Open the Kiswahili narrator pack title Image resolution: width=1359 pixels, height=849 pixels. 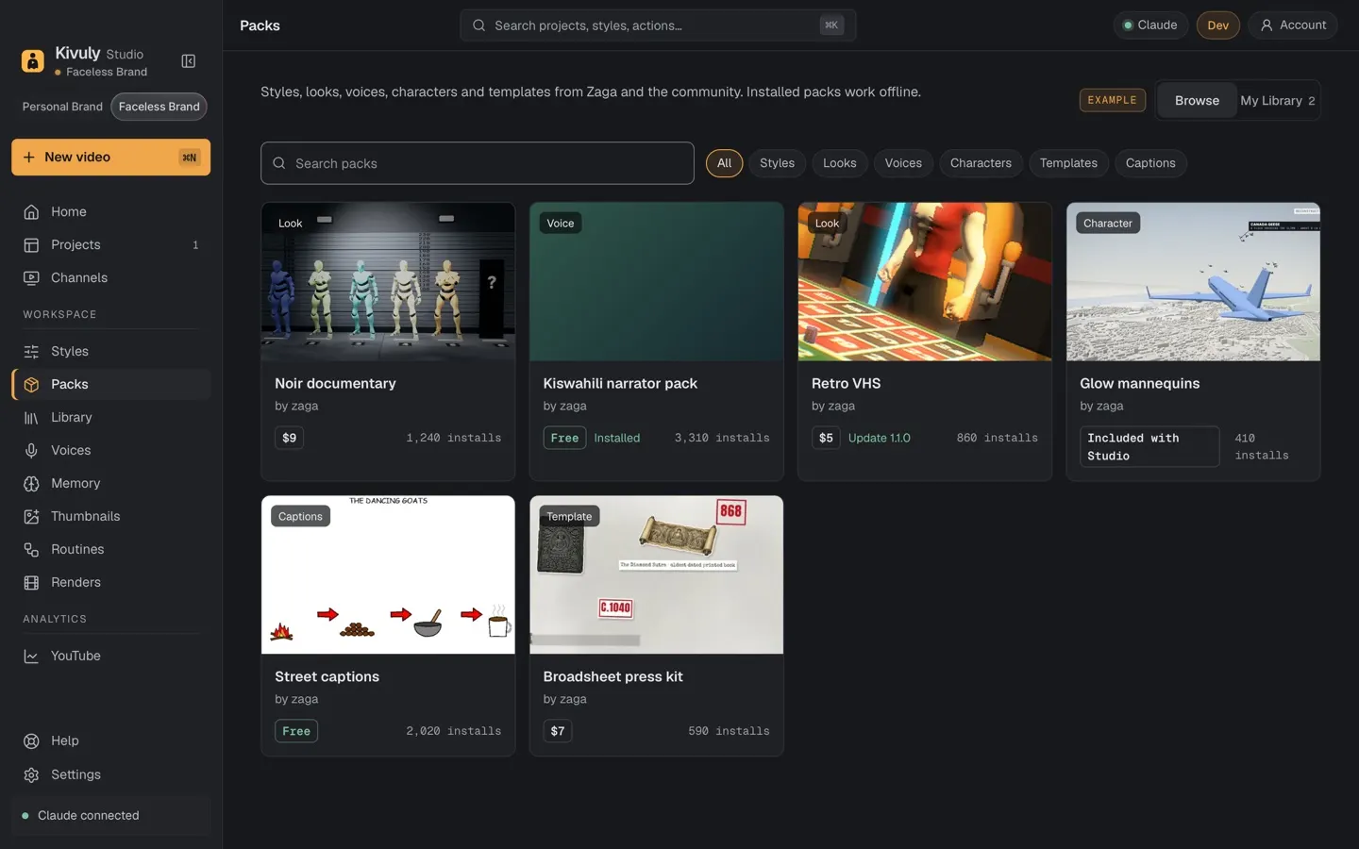[x=620, y=384]
